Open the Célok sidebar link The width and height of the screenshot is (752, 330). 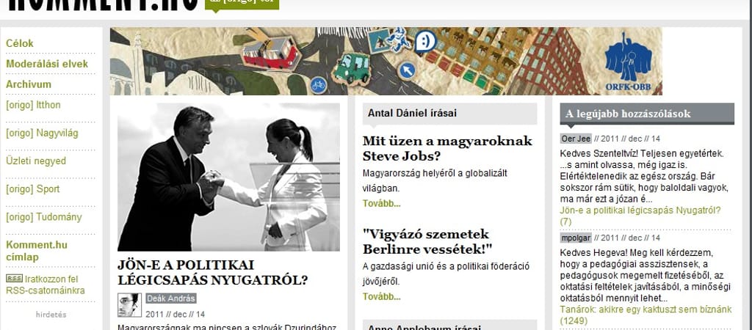tap(20, 43)
